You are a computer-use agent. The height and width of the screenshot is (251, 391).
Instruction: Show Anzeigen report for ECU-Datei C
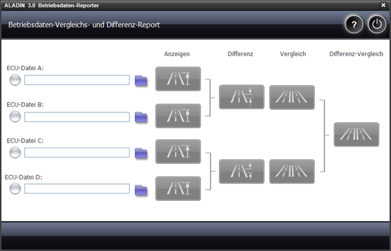(x=178, y=152)
